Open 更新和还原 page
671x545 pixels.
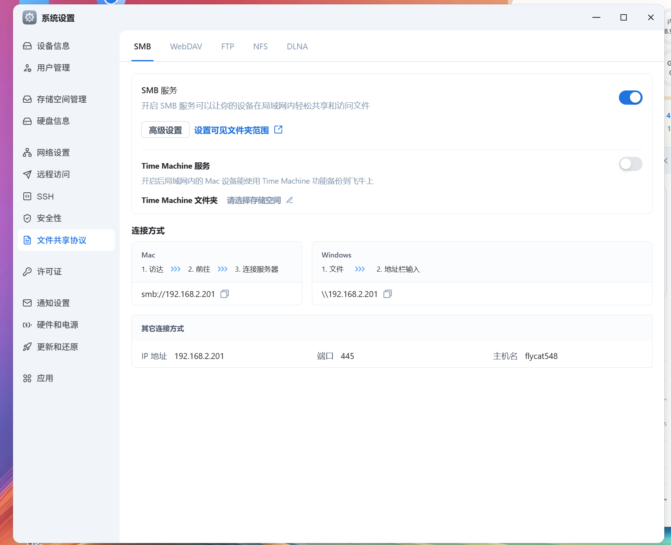(57, 347)
